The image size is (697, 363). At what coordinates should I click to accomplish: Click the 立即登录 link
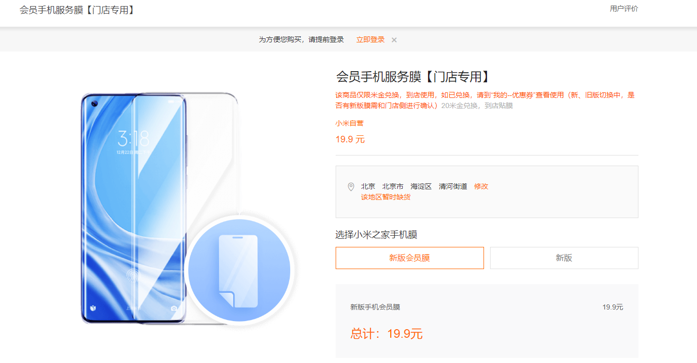coord(370,39)
